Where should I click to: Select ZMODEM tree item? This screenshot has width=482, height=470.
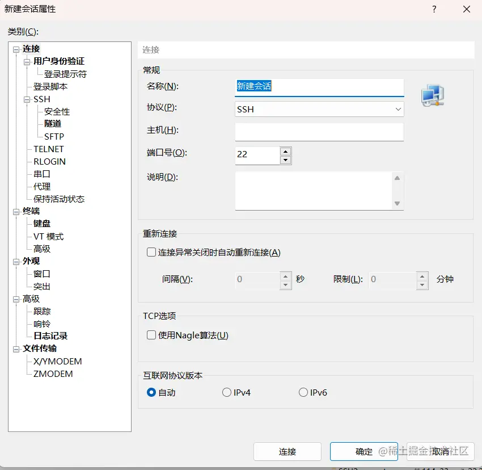pos(53,374)
